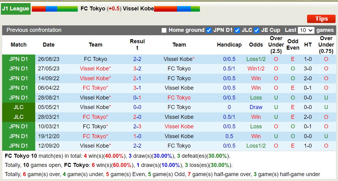Select the J1 League badge
Image resolution: width=338 pixels, height=181 pixels.
pos(16,9)
